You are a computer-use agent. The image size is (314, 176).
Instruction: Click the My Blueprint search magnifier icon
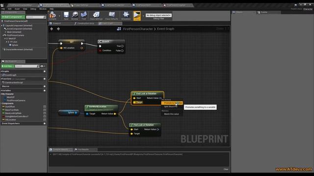pyautogui.click(x=38, y=66)
